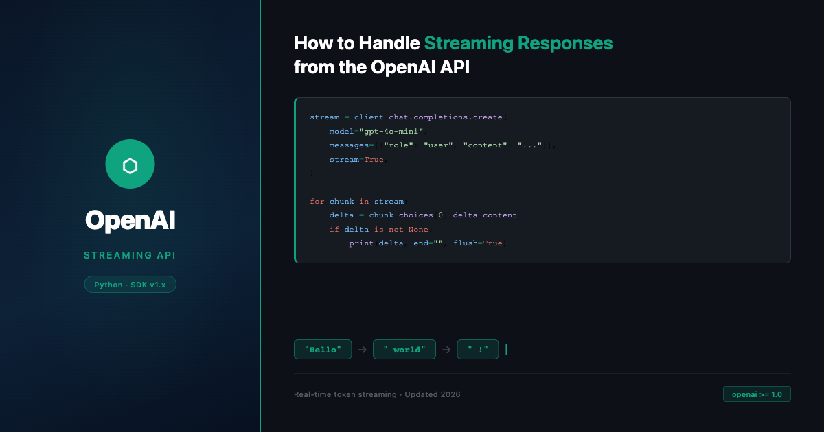Click the heading line from the OpenAI API
The height and width of the screenshot is (432, 824).
pos(382,67)
